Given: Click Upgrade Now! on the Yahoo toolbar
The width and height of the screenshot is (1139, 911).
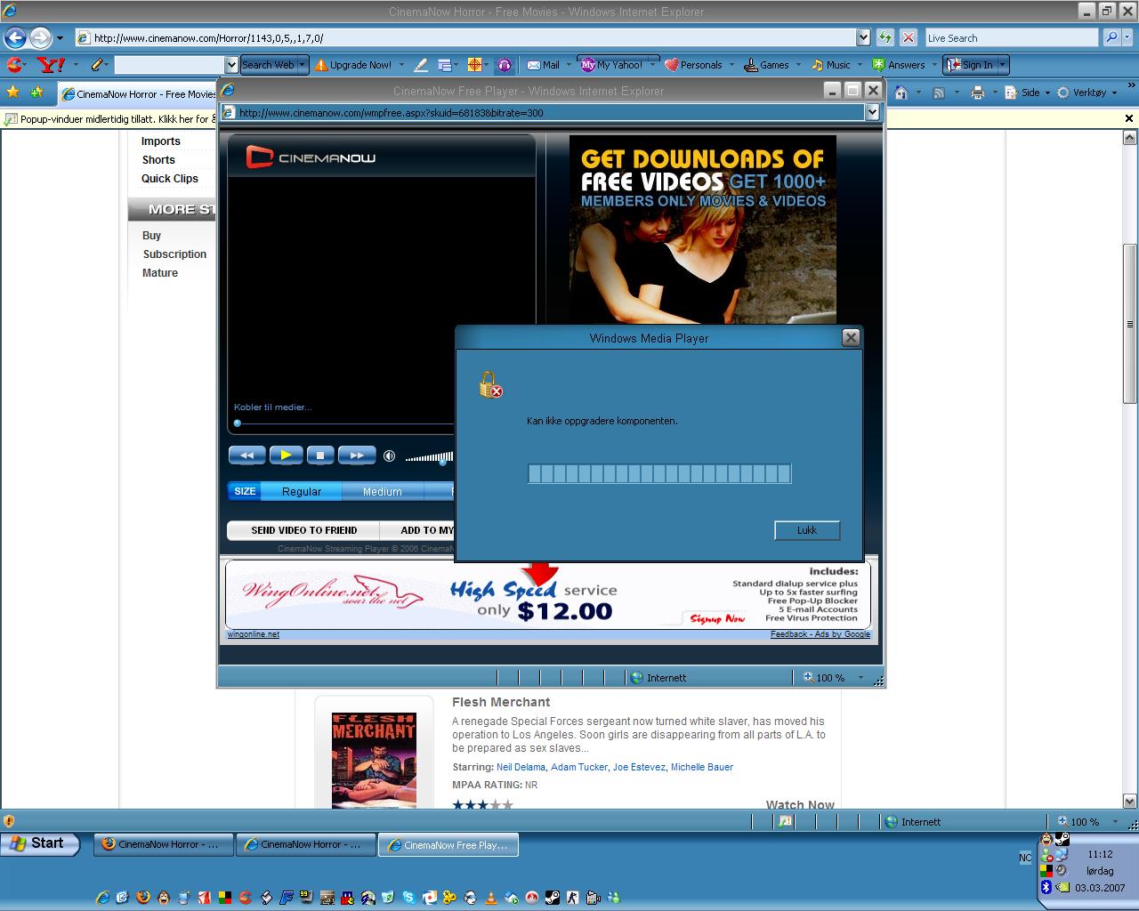Looking at the screenshot, I should click(x=353, y=65).
